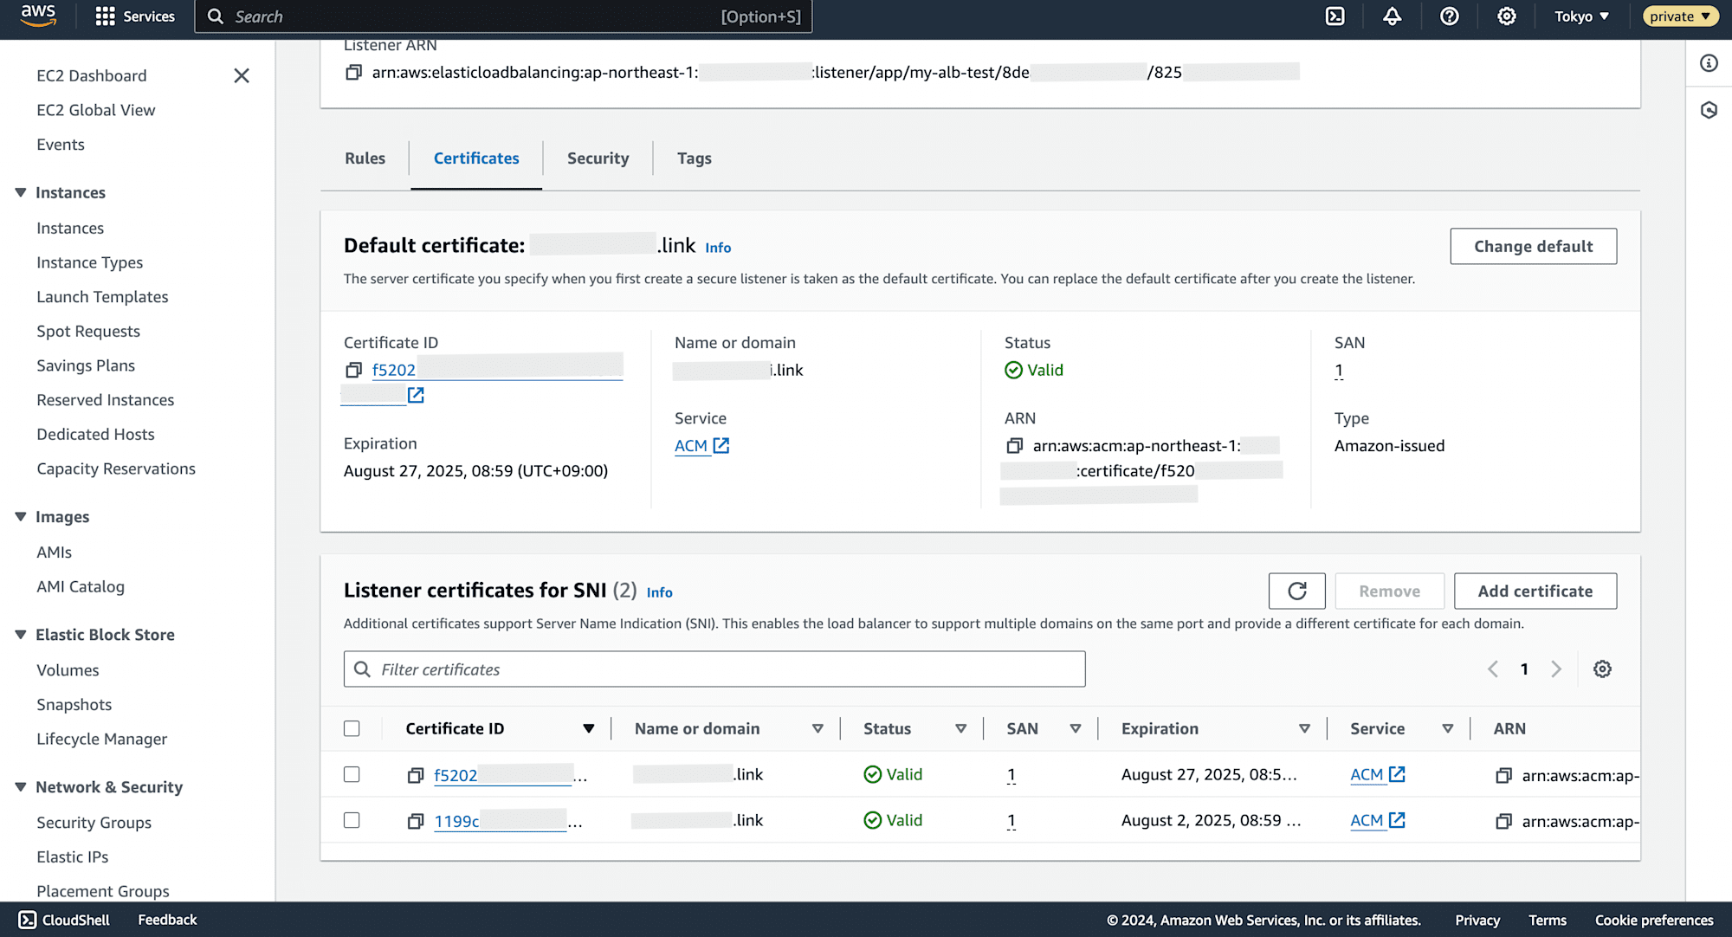Open the private account dropdown
The image size is (1732, 937).
coord(1680,16)
